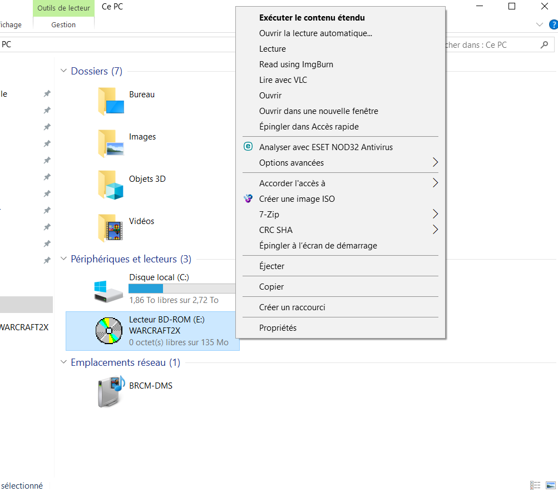Screen dimensions: 558x492
Task: Select the BRCM-DMS network device icon
Action: point(111,391)
